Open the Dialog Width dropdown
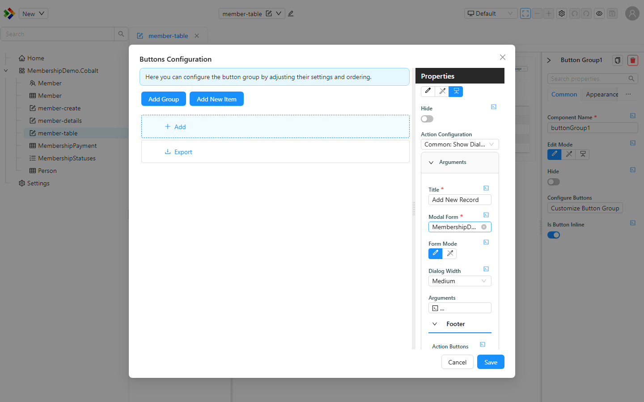Viewport: 644px width, 402px height. point(460,281)
